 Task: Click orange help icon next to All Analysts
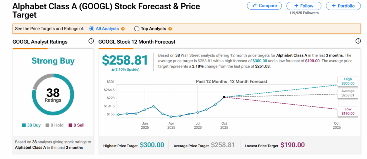pyautogui.click(x=123, y=29)
